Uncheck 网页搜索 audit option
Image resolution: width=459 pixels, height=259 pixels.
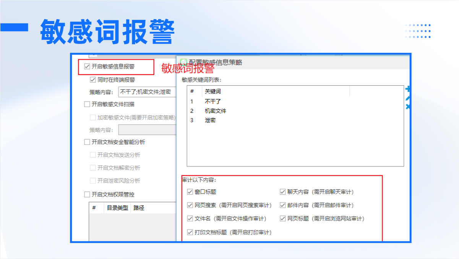tap(190, 205)
